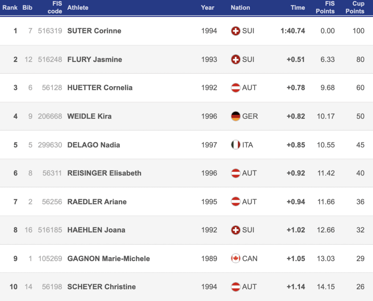Click the Swiss flag beside Corinne Suter
373x301 pixels.
coord(235,31)
